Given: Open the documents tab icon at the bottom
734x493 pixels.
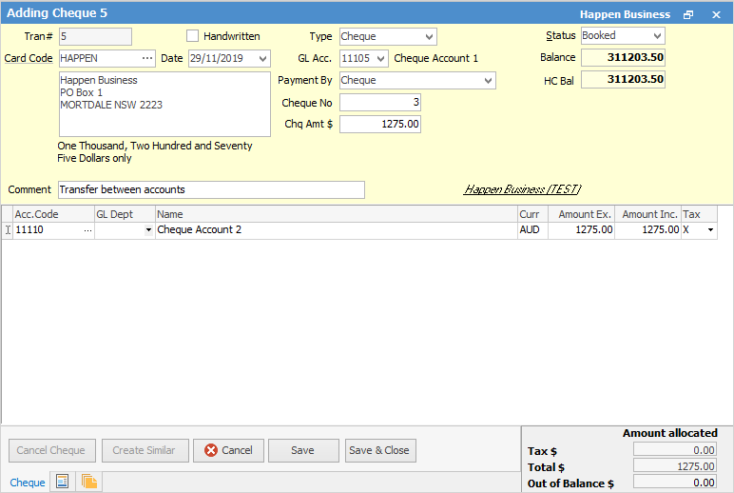Looking at the screenshot, I should tap(88, 482).
